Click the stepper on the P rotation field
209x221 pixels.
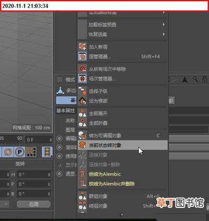49,184
